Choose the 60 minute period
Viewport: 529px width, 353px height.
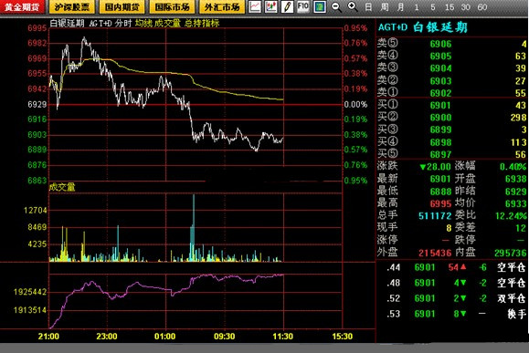tap(482, 7)
